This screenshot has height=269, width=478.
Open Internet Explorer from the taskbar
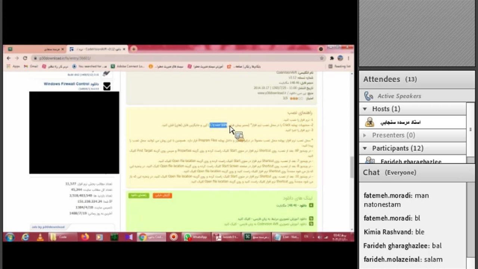pyautogui.click(x=25, y=237)
